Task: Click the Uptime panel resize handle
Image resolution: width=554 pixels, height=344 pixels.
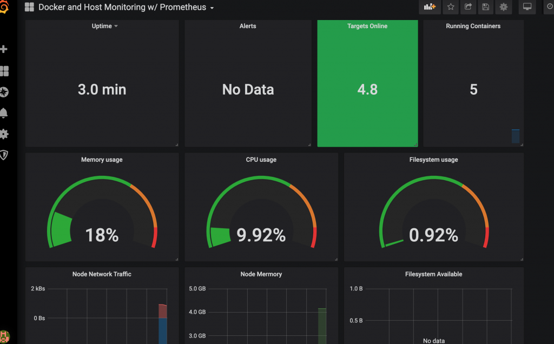Action: click(x=177, y=144)
